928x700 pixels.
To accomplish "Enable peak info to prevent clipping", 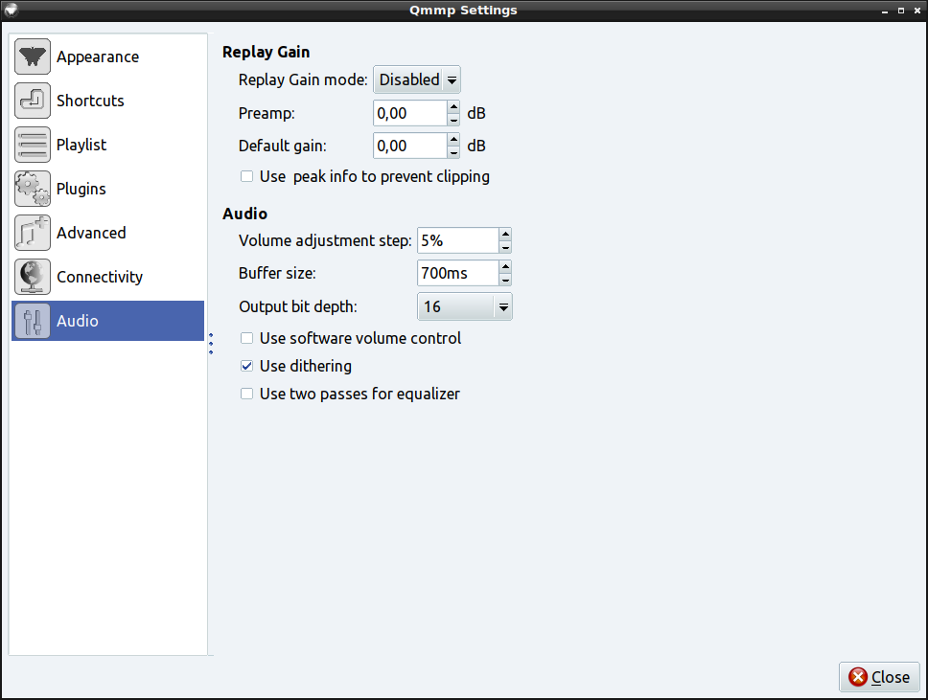I will (247, 176).
